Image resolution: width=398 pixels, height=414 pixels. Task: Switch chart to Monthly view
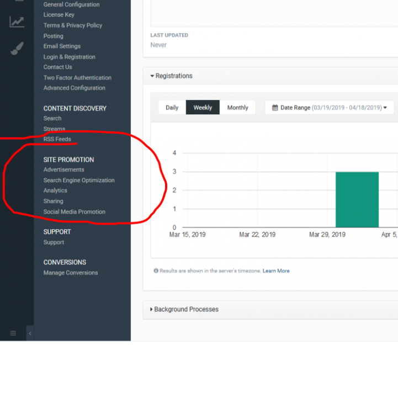click(238, 108)
